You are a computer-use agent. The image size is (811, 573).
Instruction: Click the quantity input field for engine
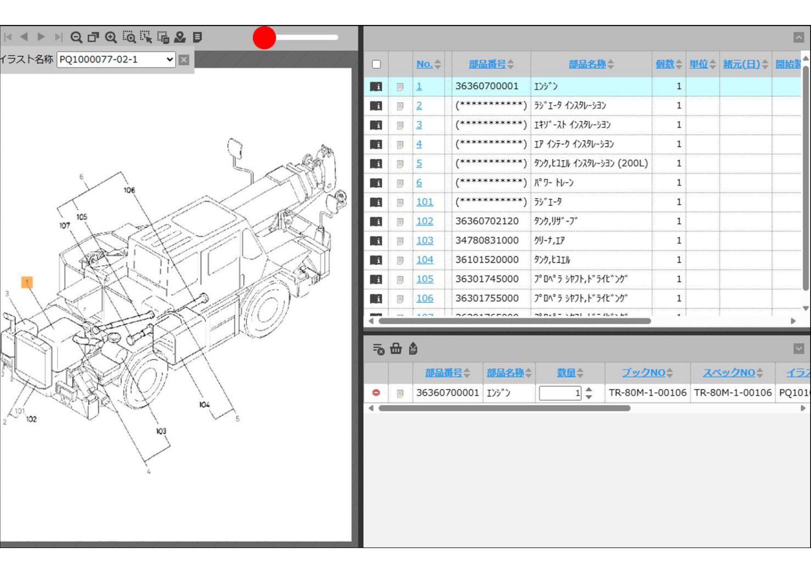[x=560, y=393]
